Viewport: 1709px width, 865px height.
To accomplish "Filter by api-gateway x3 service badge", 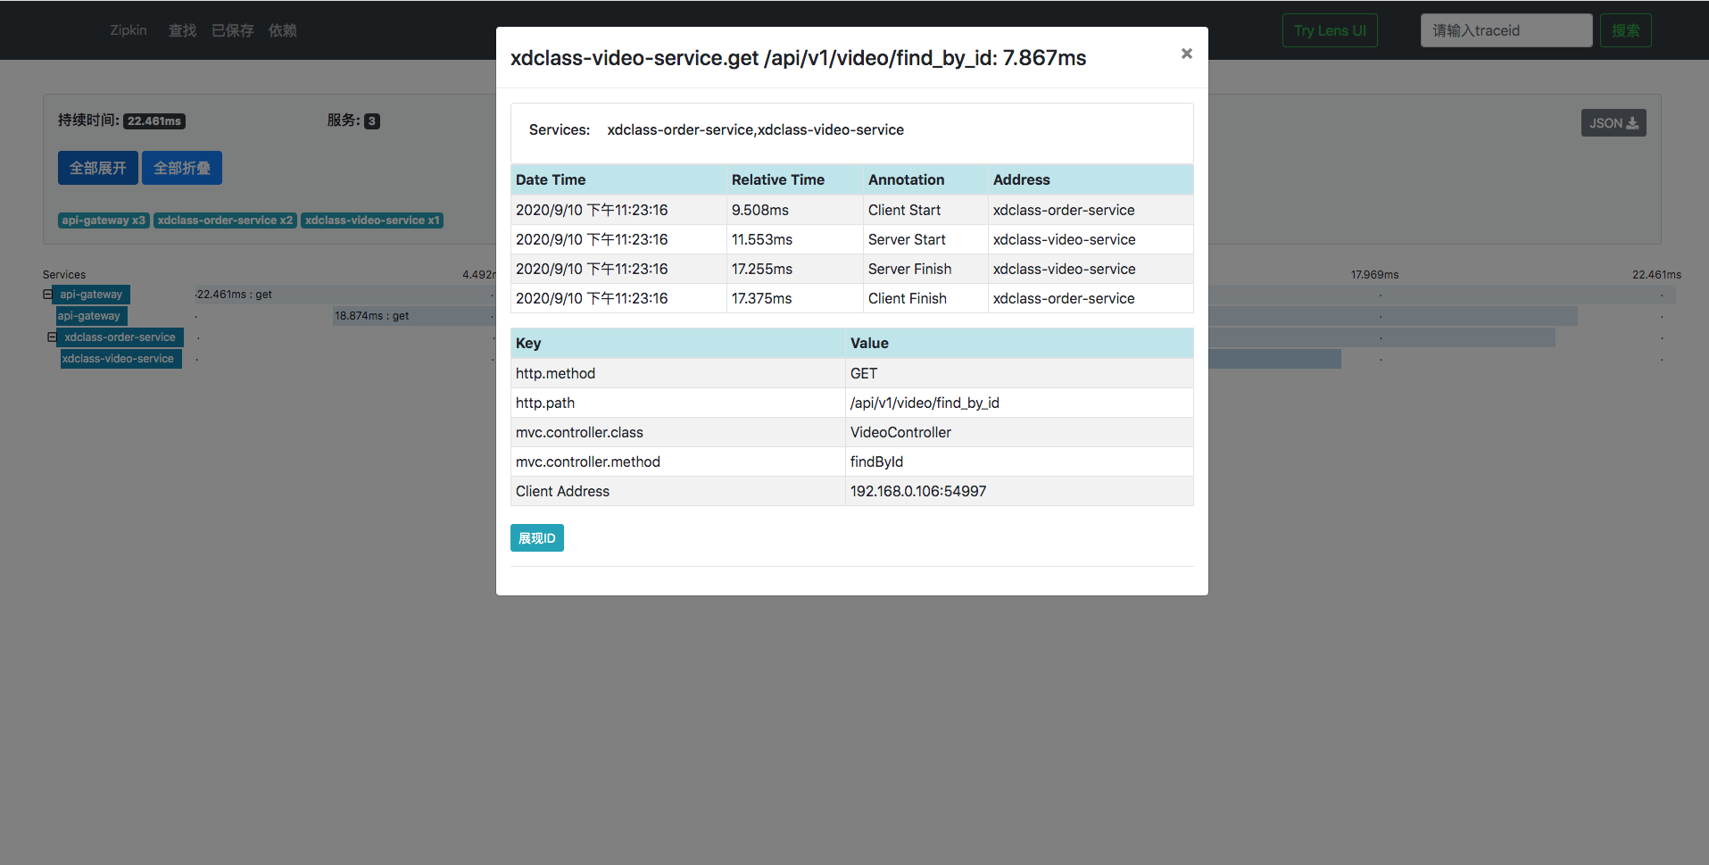I will tap(104, 220).
